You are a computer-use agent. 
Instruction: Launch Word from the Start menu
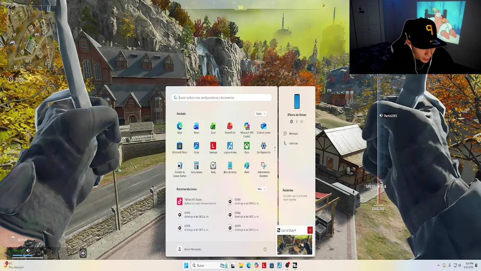(196, 128)
